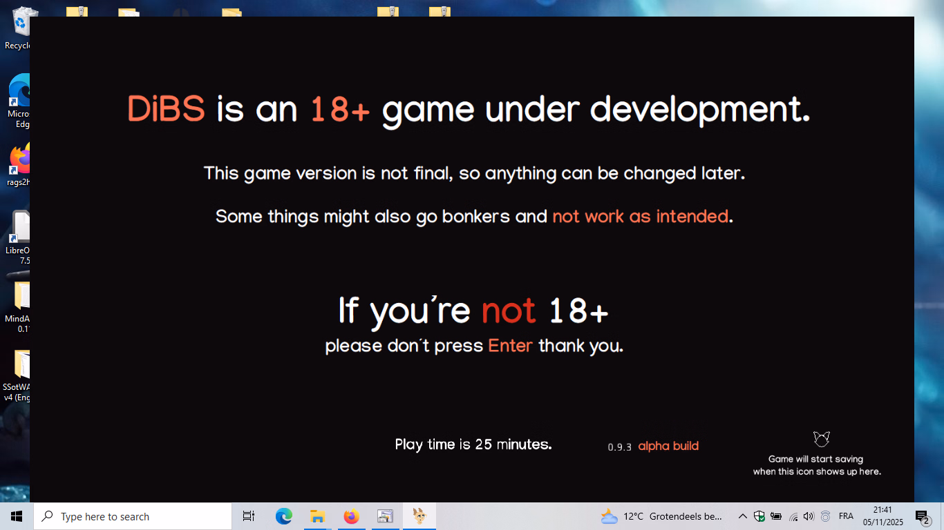Viewport: 944px width, 530px height.
Task: Open the FRA input language selector
Action: click(846, 516)
